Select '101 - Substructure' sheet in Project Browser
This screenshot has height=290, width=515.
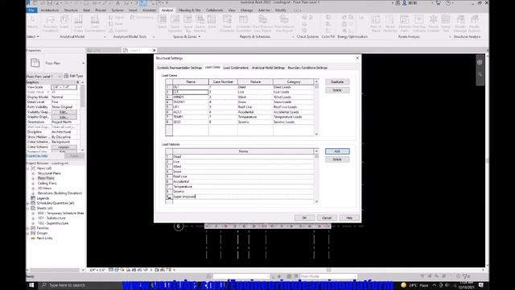click(x=51, y=218)
